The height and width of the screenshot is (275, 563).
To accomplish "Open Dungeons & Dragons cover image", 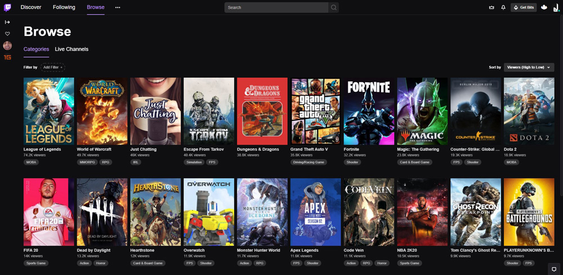I will 262,111.
